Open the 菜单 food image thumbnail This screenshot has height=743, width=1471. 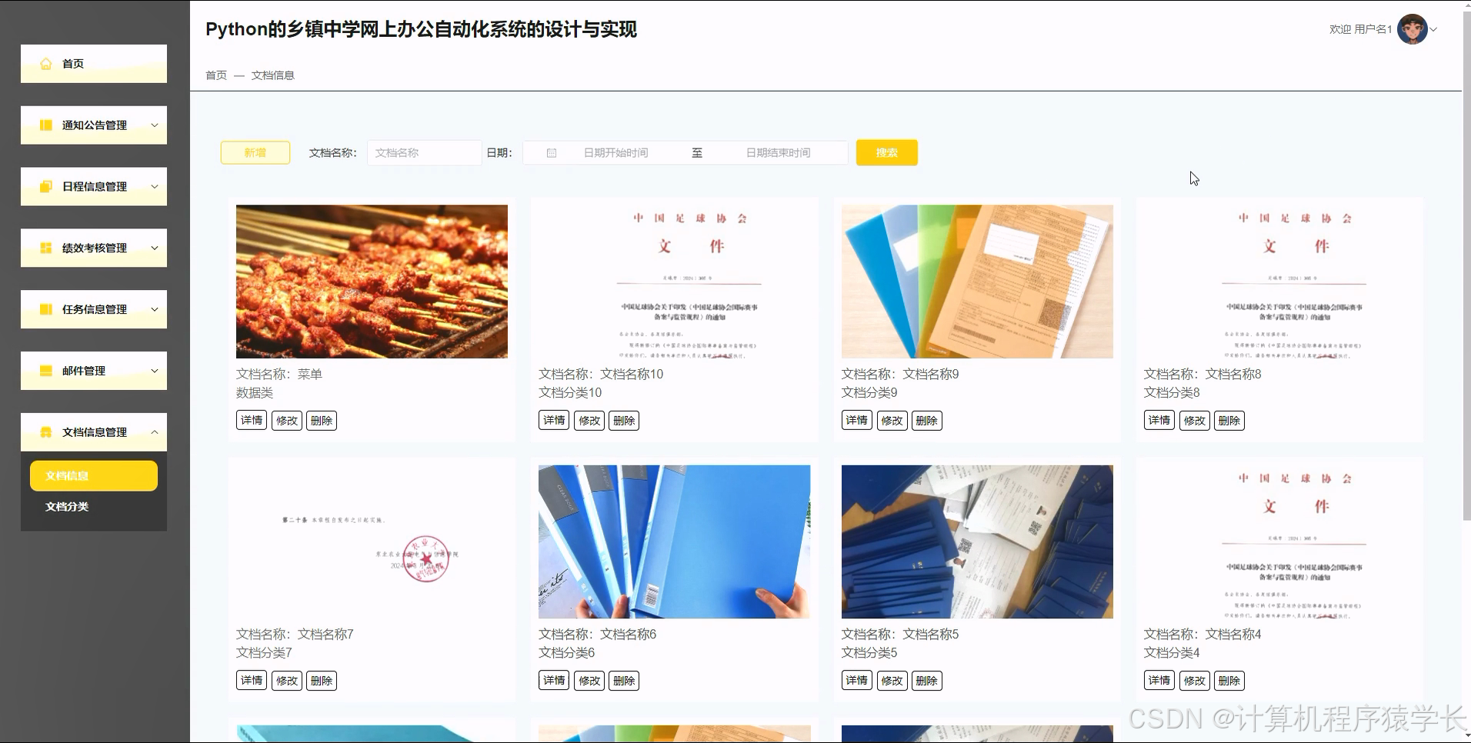point(372,281)
